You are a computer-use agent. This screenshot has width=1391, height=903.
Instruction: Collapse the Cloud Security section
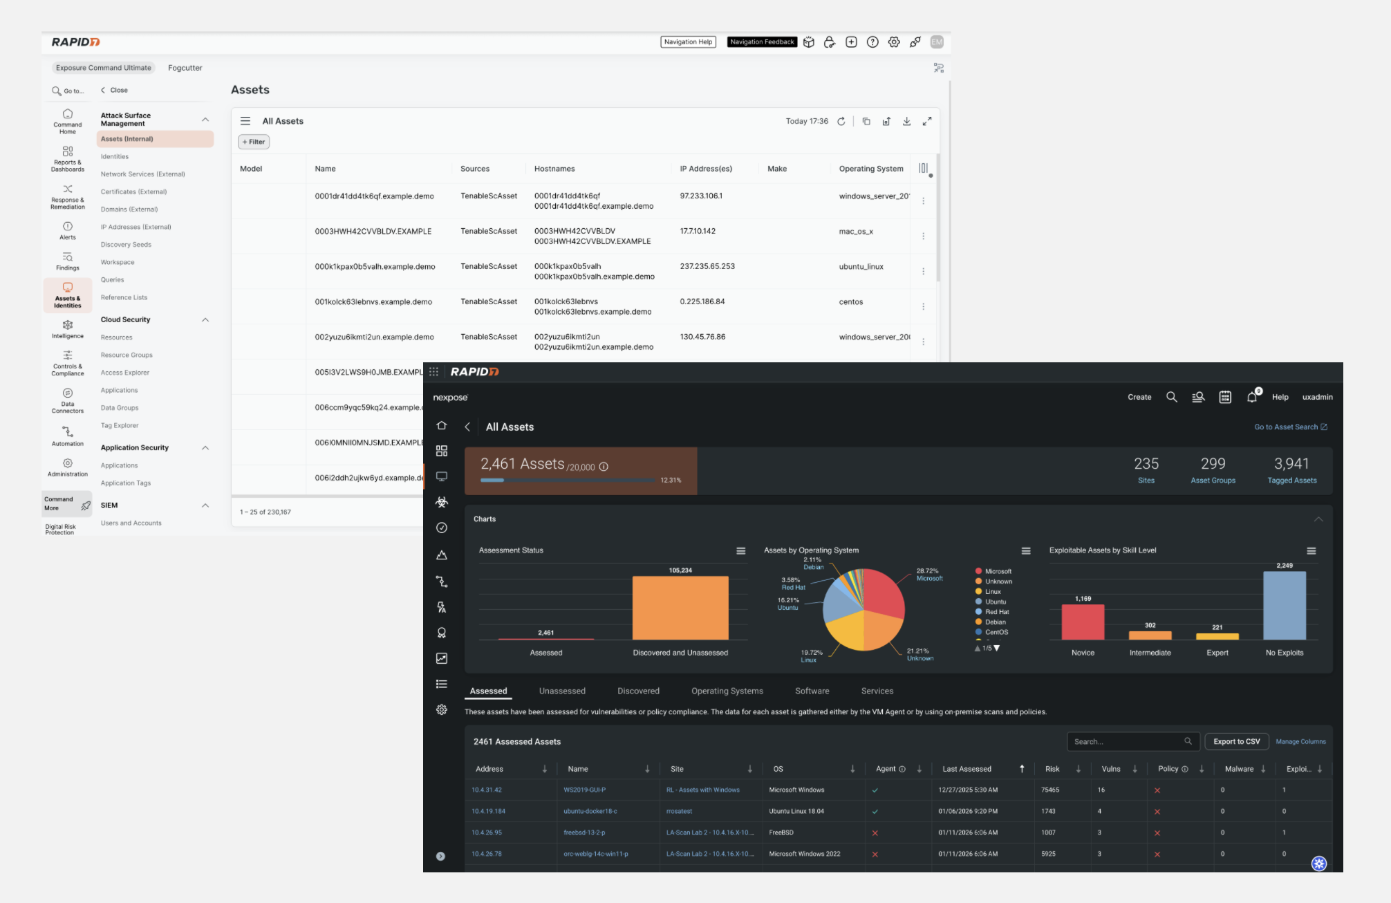(x=205, y=319)
